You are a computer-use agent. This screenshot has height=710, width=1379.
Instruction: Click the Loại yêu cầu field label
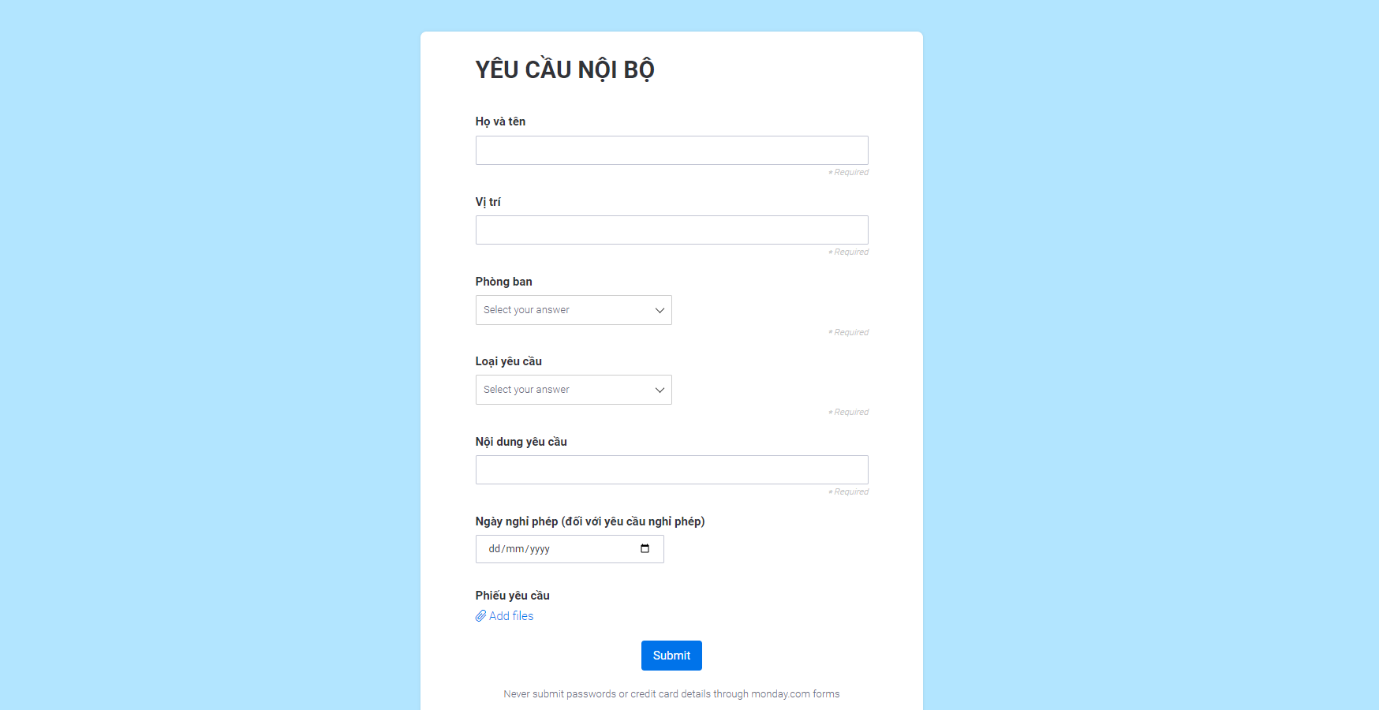click(x=508, y=361)
